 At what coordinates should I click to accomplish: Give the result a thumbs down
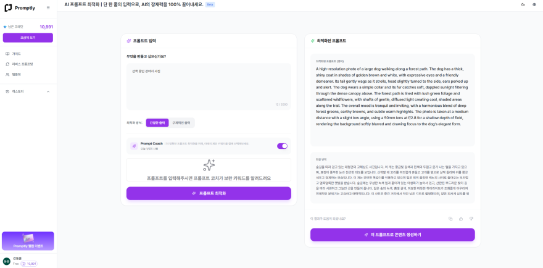[471, 219]
